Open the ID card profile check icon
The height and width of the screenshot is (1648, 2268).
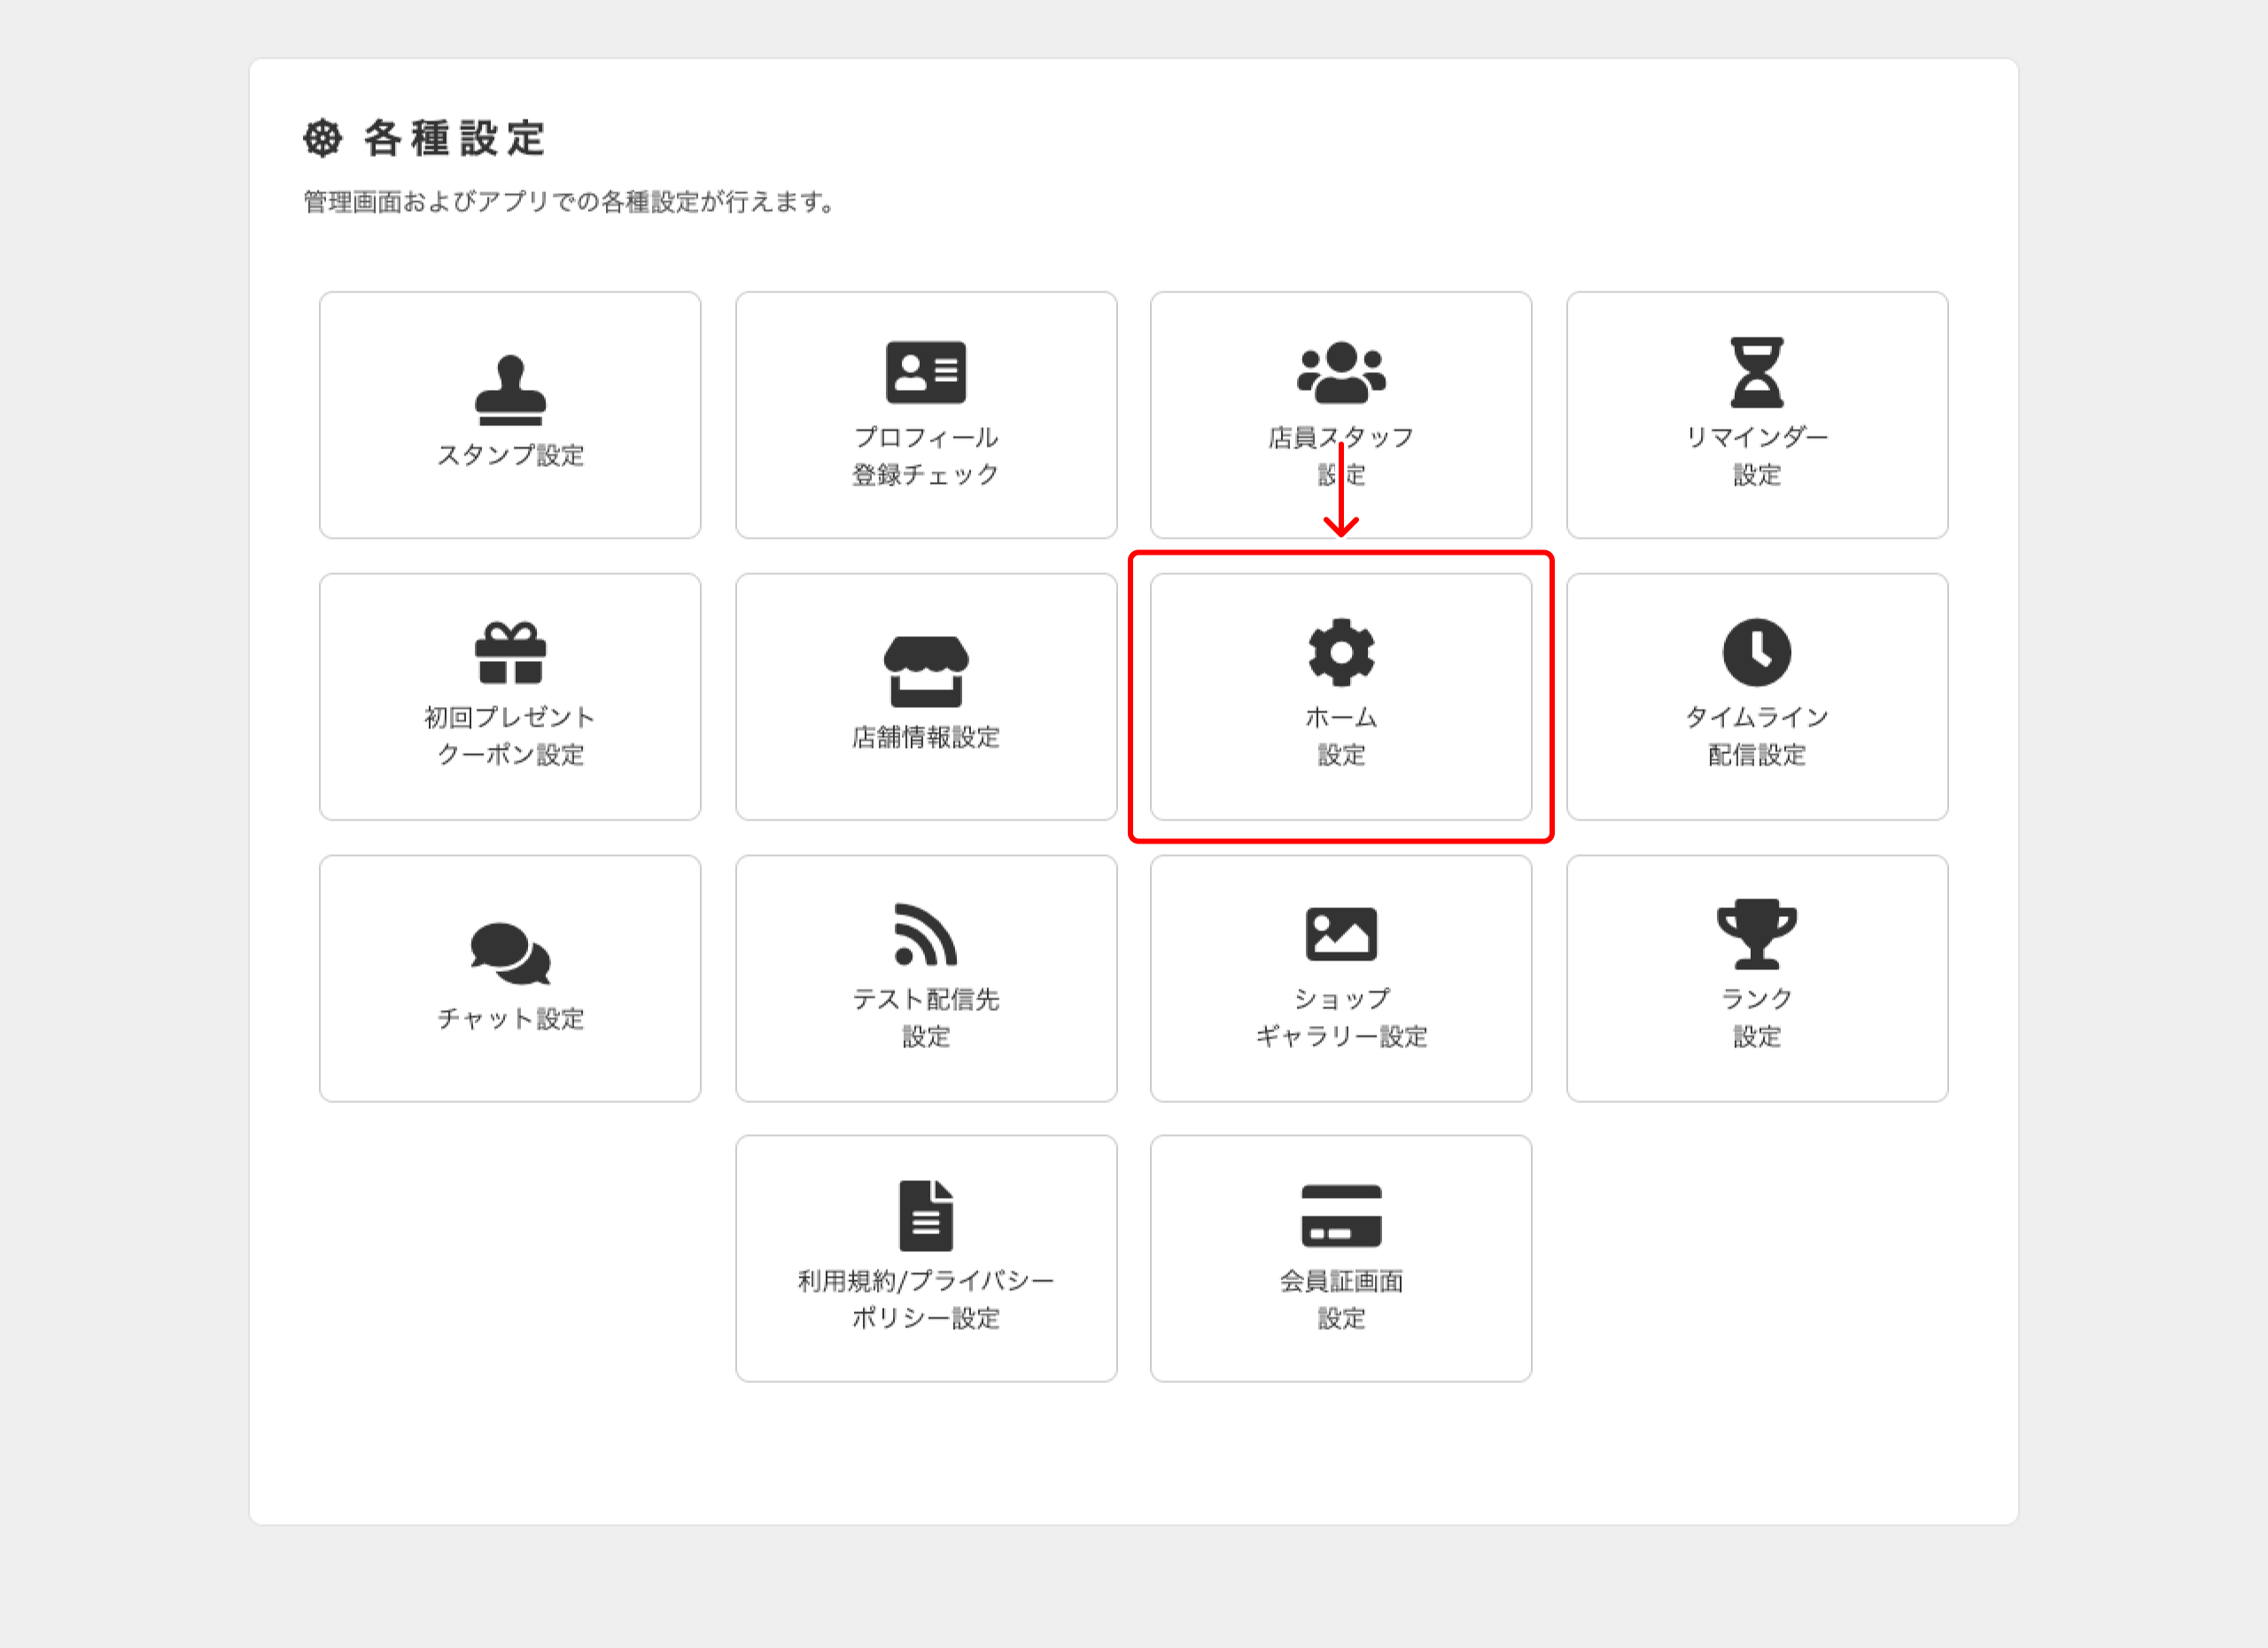point(926,372)
